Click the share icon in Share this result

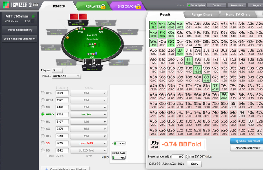237,141
